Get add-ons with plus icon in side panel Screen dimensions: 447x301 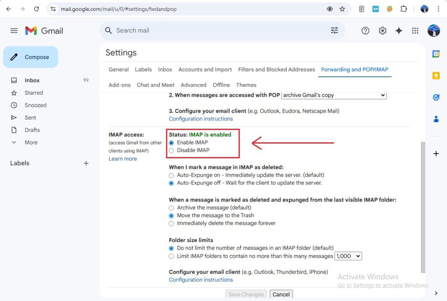coord(436,154)
